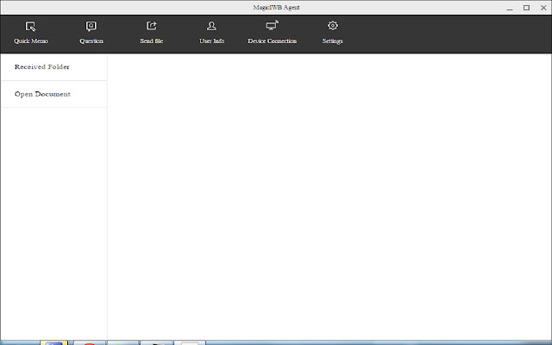552x345 pixels.
Task: Click the "Device Connection" text label
Action: [x=272, y=41]
